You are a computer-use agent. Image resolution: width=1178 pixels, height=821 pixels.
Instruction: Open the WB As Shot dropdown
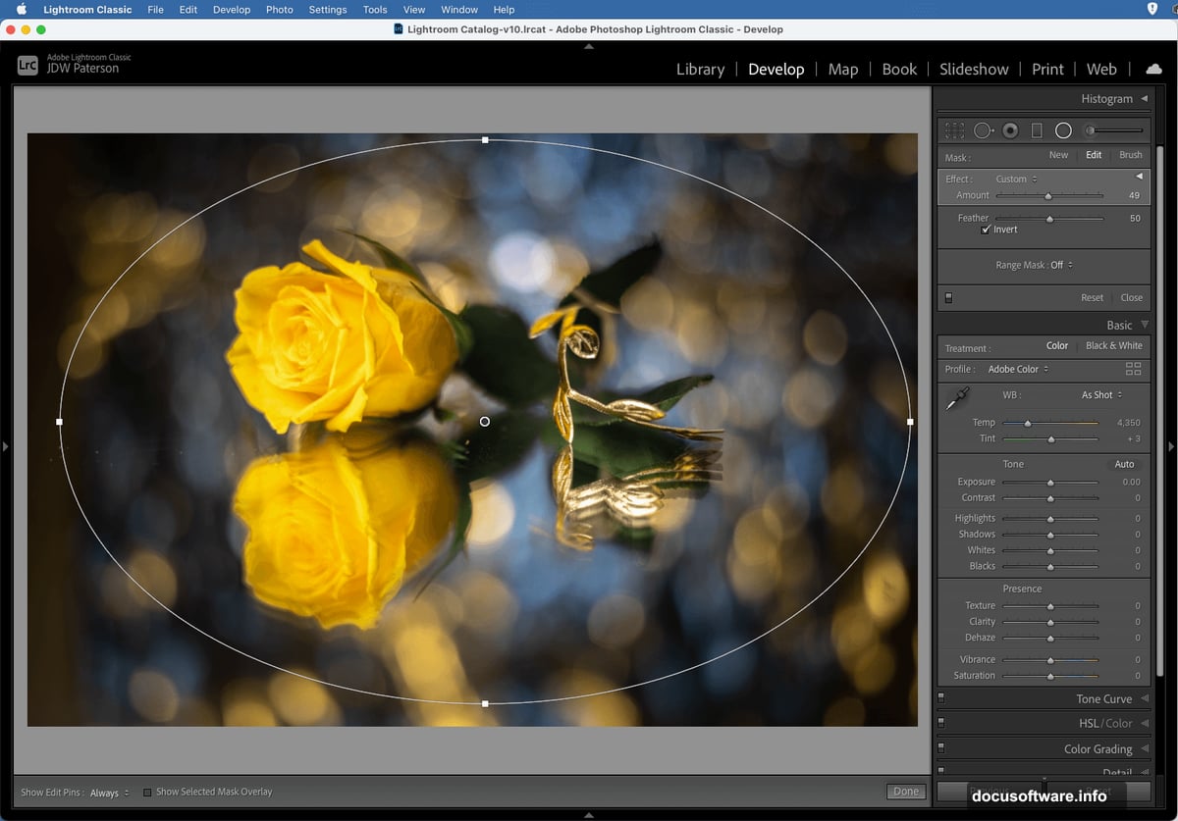pos(1099,394)
